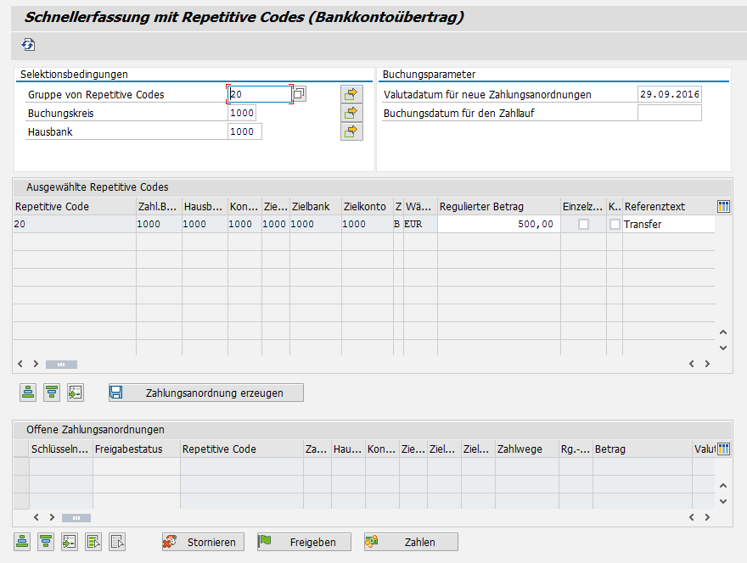747x563 pixels.
Task: Click multiple selection arrow for Hausbank
Action: (351, 131)
